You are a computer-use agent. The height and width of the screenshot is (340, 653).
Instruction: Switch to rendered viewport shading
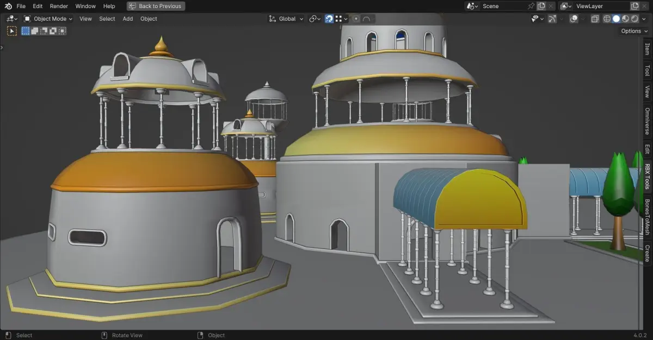click(634, 18)
